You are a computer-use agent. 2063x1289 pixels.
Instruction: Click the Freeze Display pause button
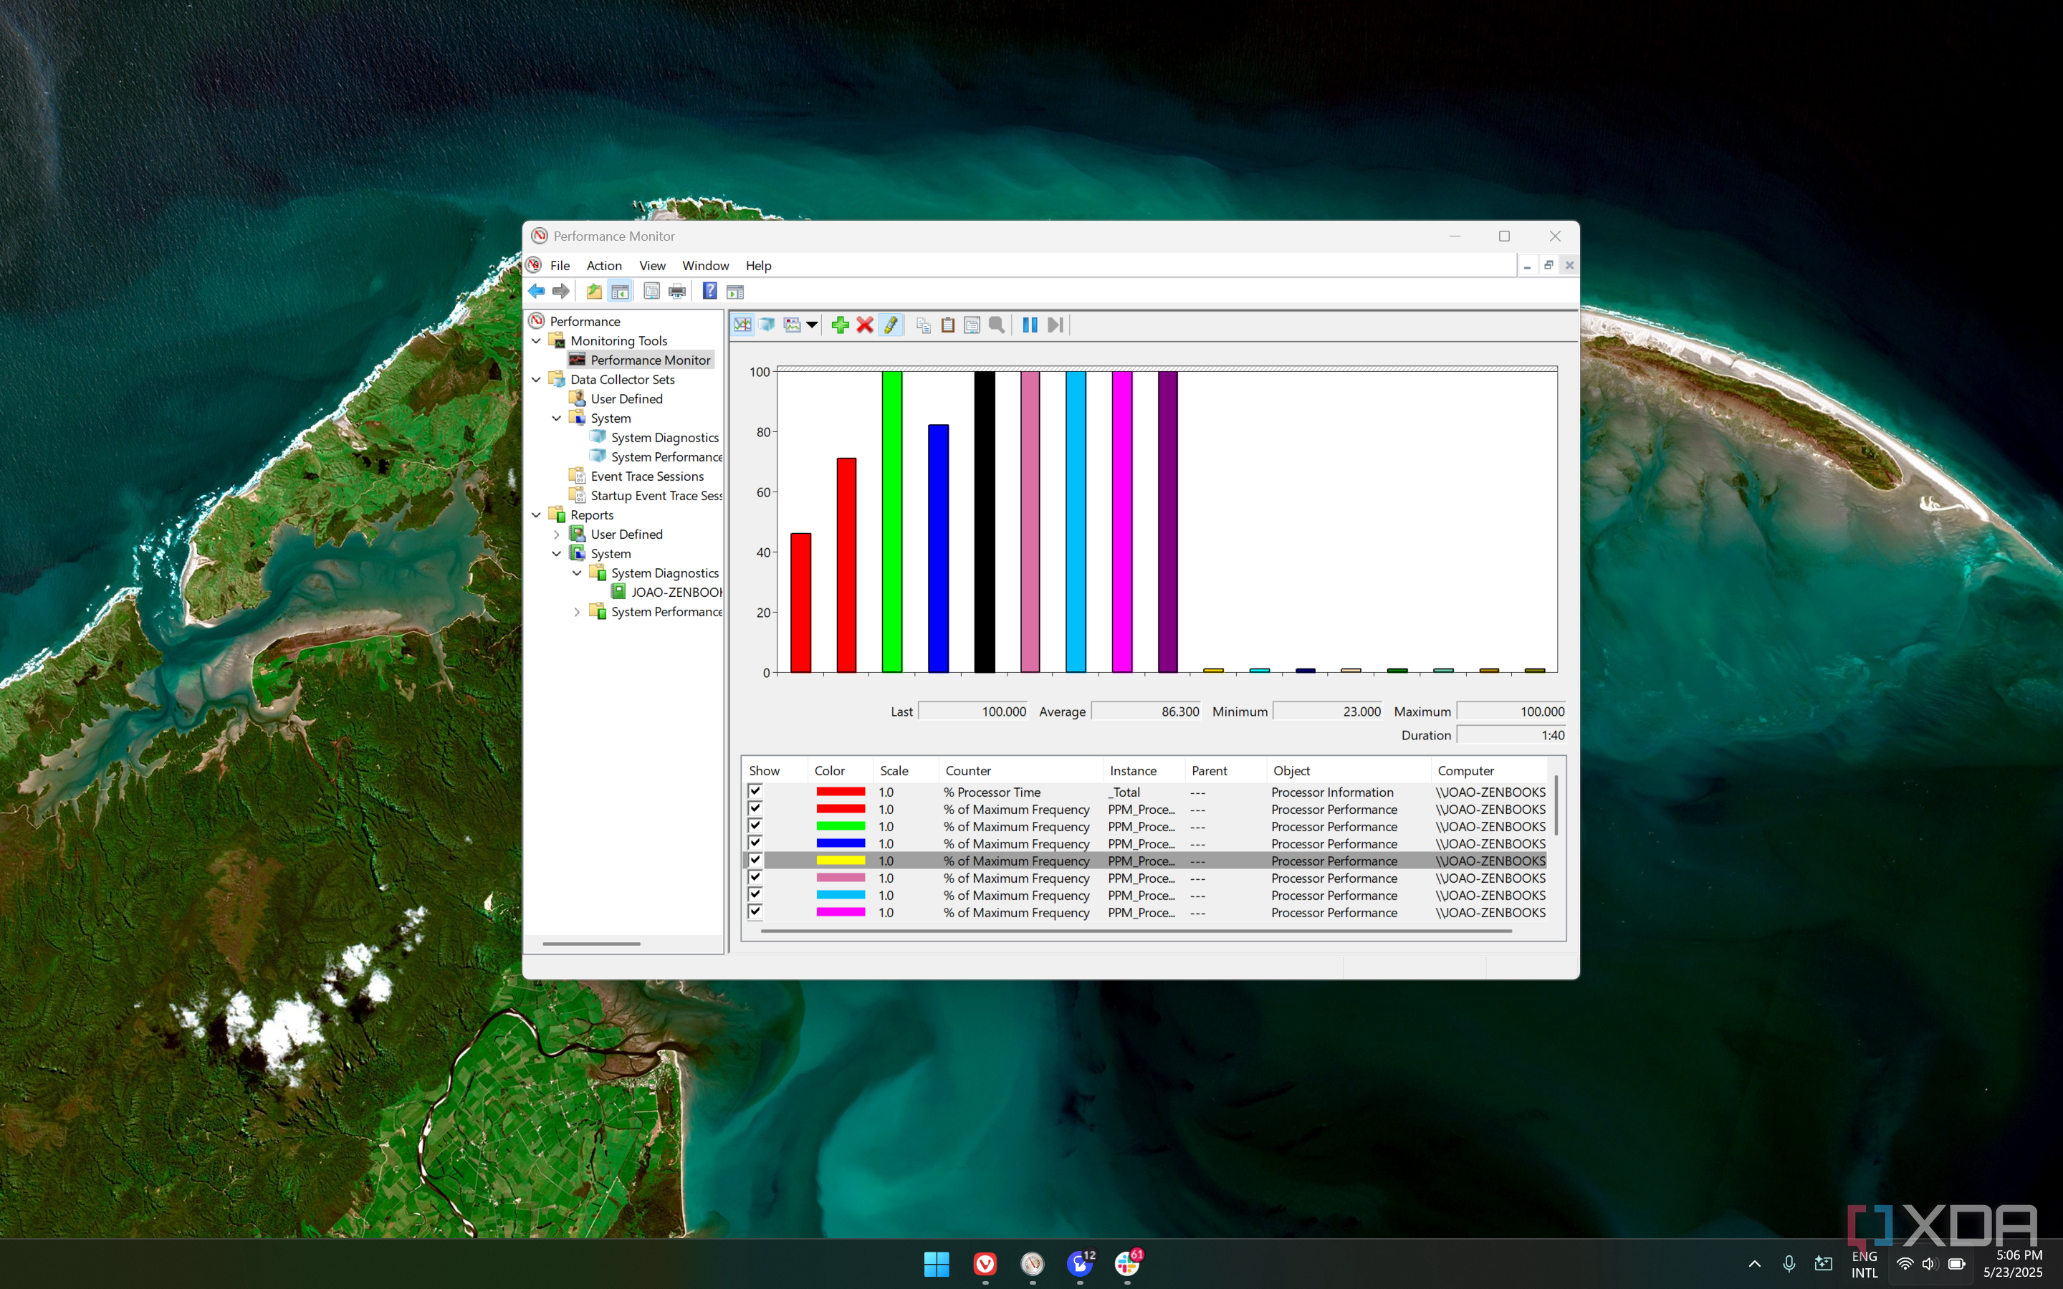tap(1029, 325)
